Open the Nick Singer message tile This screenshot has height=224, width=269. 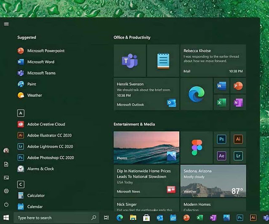click(x=146, y=205)
